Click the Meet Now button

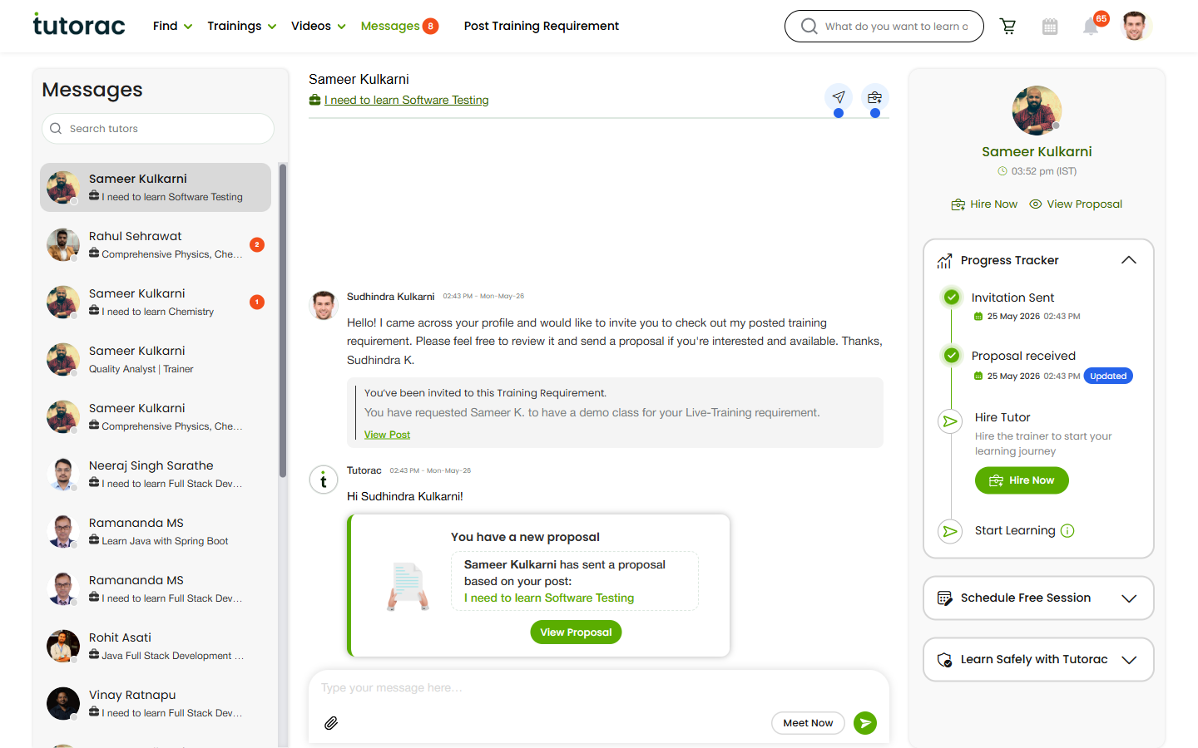[808, 723]
